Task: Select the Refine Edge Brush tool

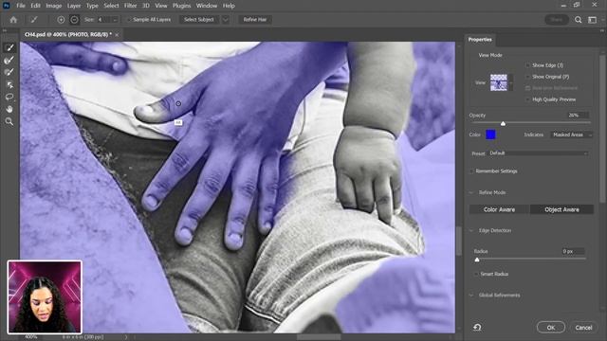Action: point(9,60)
